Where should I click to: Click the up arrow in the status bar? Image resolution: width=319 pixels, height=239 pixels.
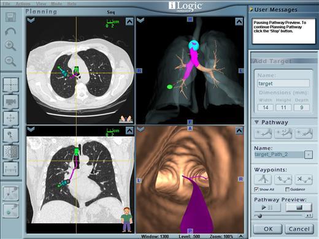(x=241, y=237)
